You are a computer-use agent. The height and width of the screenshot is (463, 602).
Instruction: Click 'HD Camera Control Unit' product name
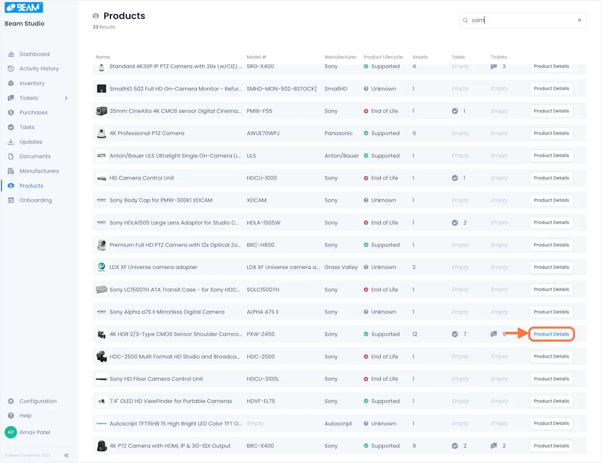coord(142,178)
